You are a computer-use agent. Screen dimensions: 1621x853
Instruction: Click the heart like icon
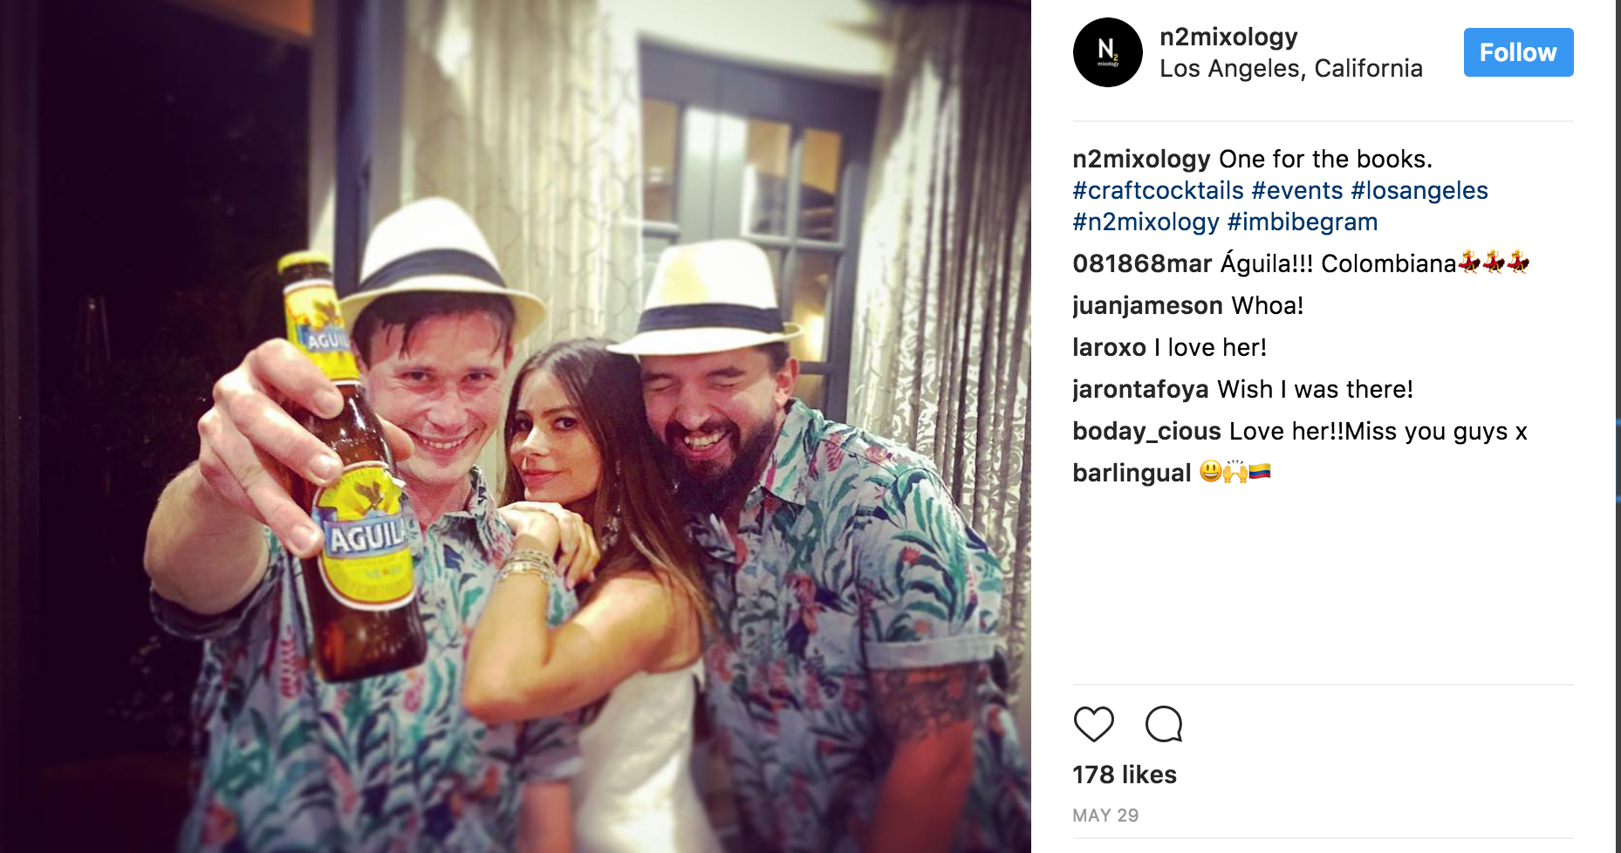1093,724
